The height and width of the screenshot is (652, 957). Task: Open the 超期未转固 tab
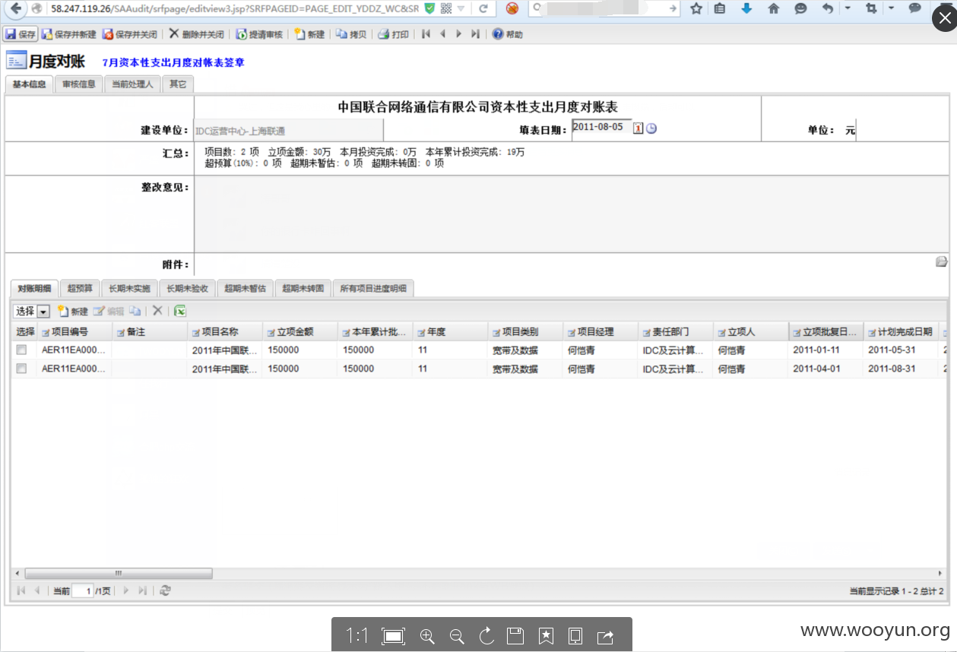[303, 289]
